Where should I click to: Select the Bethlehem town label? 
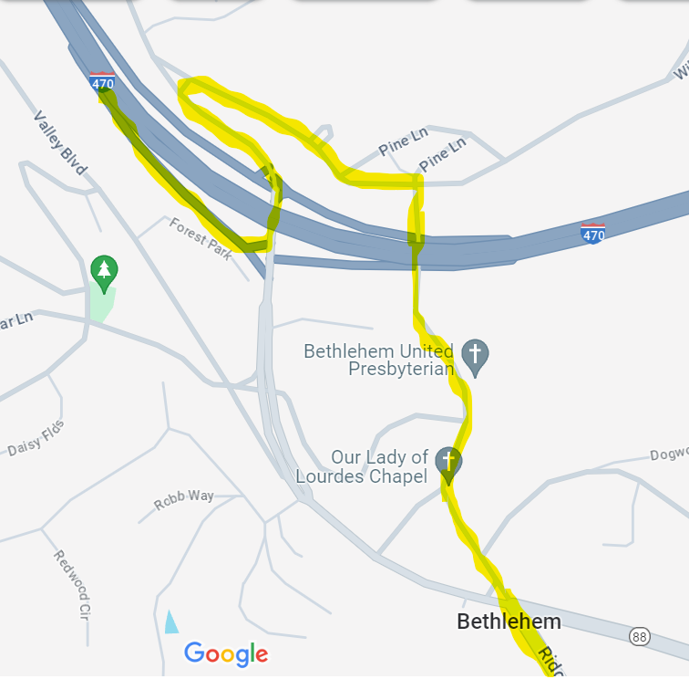(x=509, y=622)
